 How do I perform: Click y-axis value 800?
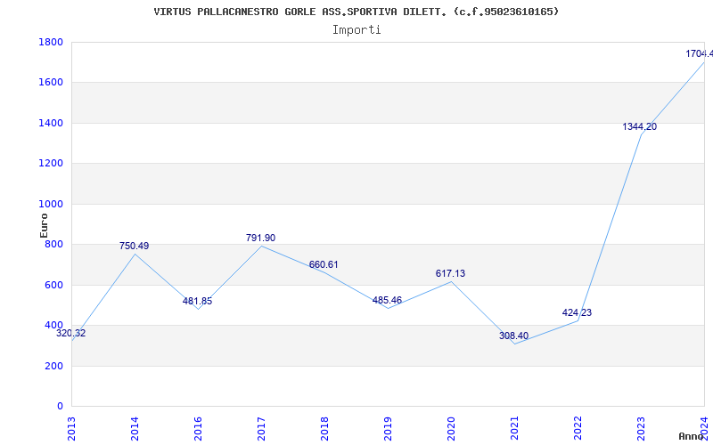[53, 244]
